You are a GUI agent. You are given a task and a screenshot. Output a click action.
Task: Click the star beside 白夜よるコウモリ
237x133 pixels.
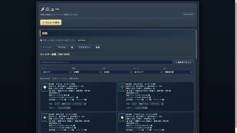click(127, 91)
